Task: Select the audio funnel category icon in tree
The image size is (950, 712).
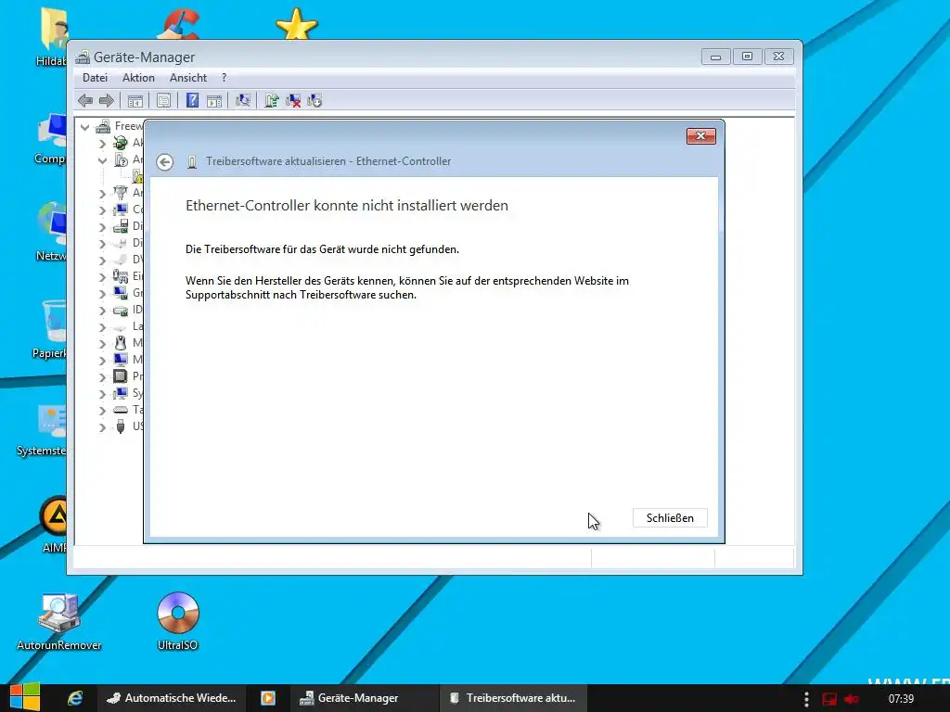Action: click(x=121, y=193)
